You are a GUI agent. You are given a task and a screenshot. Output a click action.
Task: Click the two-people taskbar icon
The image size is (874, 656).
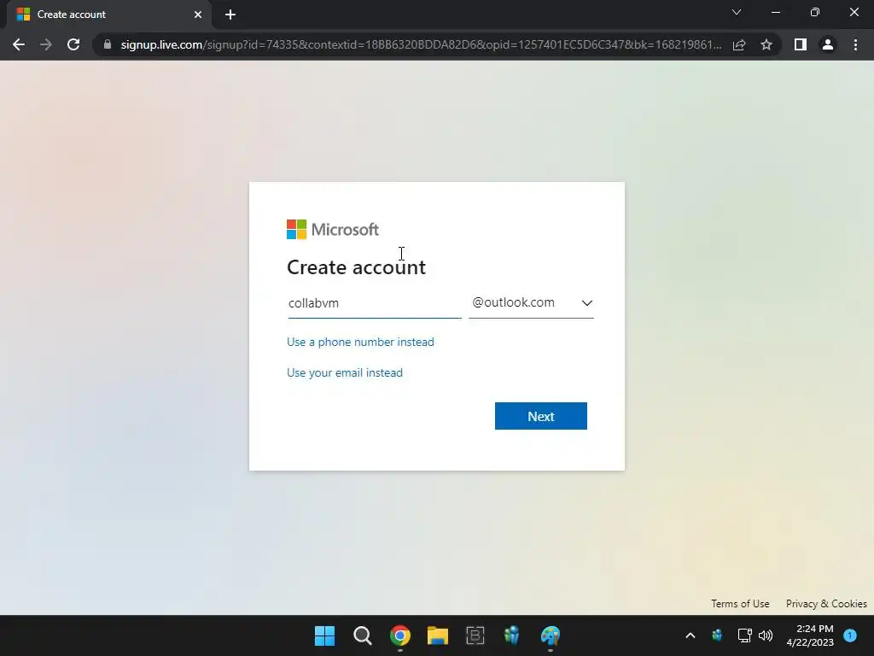[512, 635]
